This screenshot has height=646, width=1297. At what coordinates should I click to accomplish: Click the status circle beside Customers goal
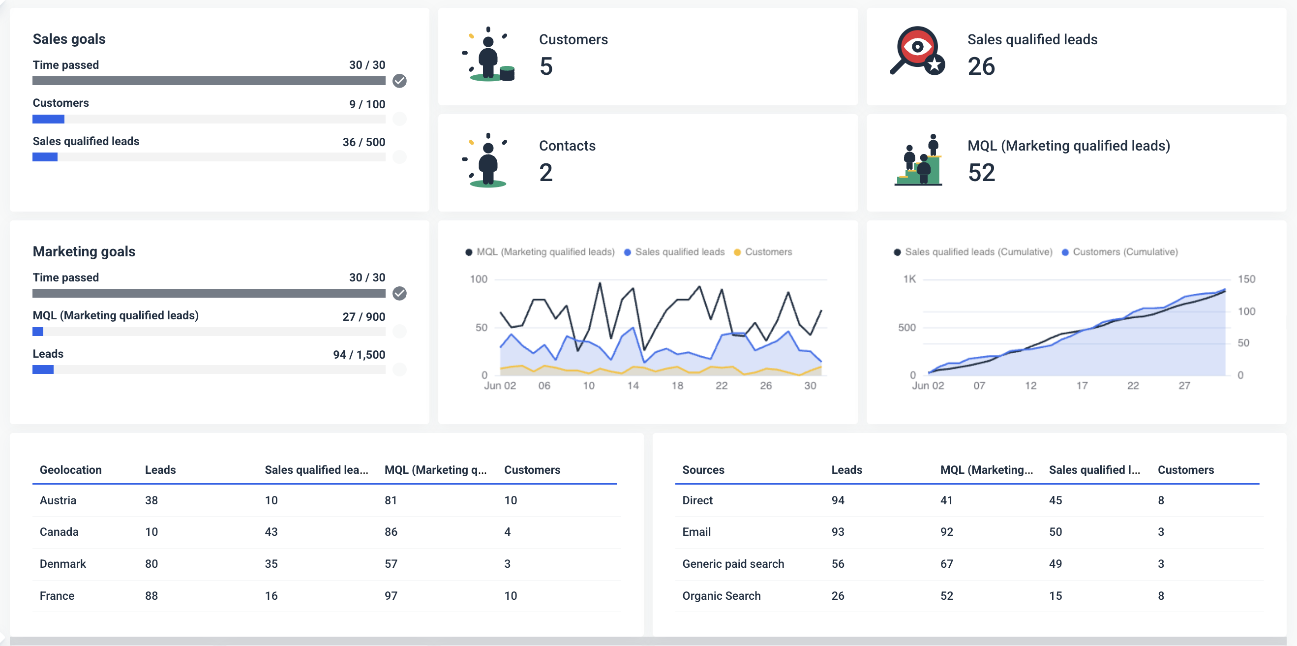click(x=400, y=119)
